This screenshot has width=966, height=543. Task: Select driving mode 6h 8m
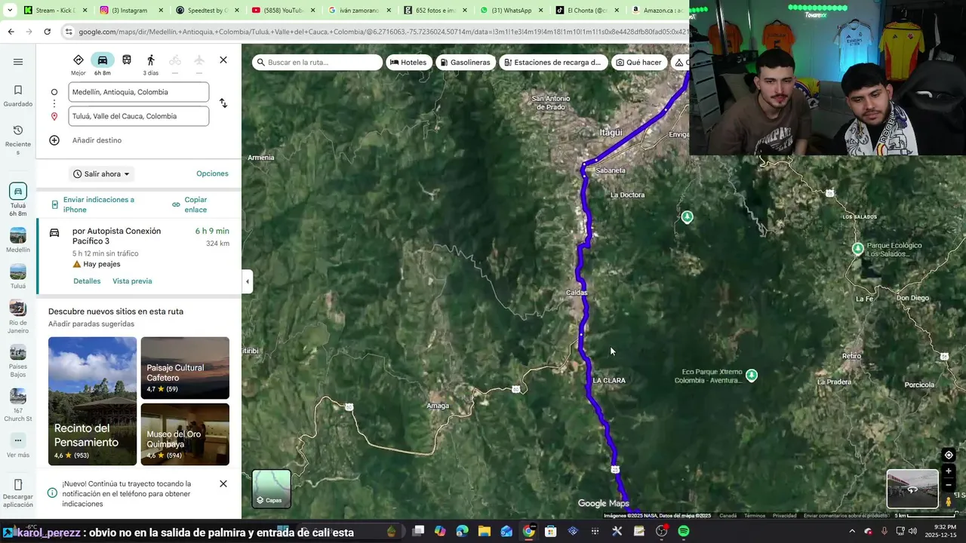[103, 65]
